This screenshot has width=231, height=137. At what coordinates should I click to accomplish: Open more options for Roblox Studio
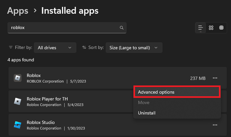click(x=215, y=125)
